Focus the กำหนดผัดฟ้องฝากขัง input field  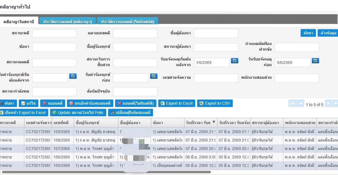[297, 47]
